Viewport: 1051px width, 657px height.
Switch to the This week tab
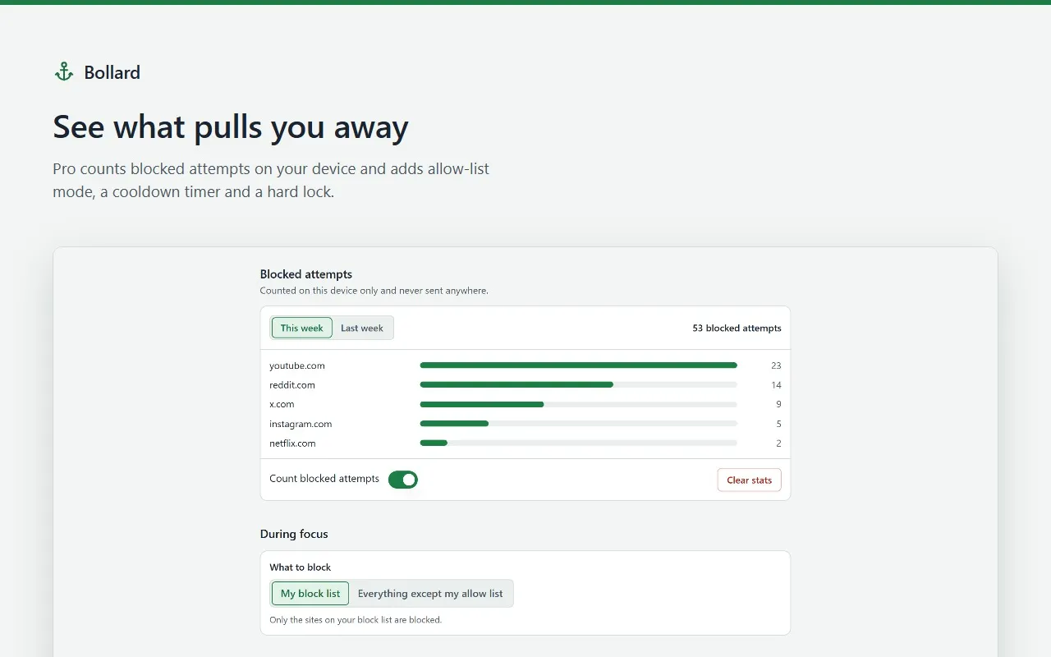[x=301, y=328]
